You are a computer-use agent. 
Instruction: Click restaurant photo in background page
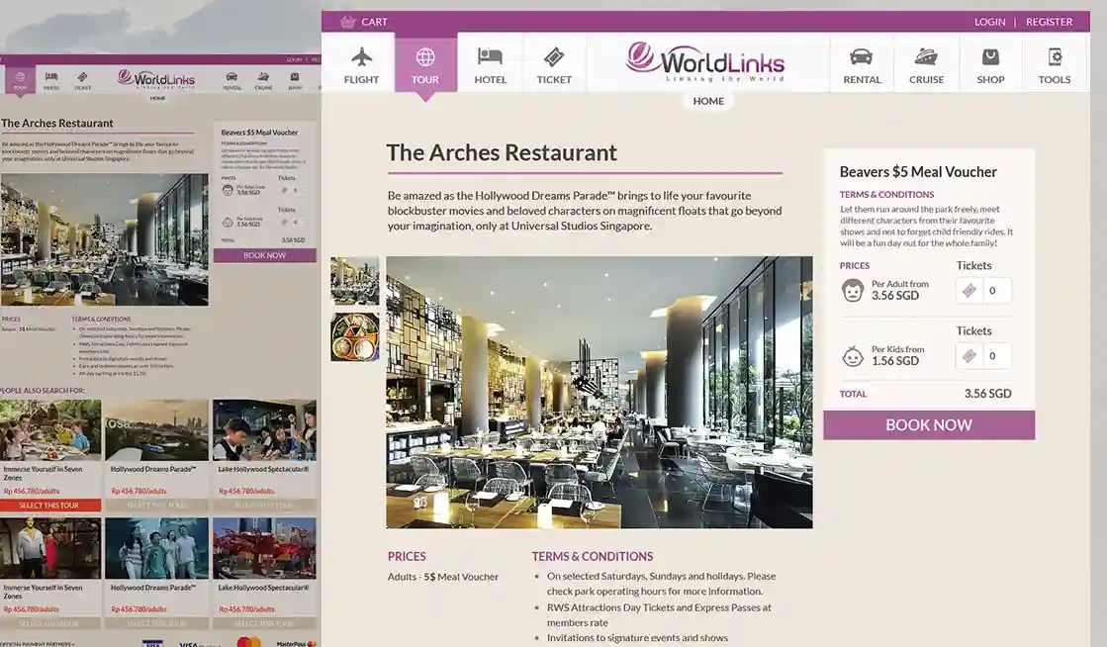(x=104, y=240)
